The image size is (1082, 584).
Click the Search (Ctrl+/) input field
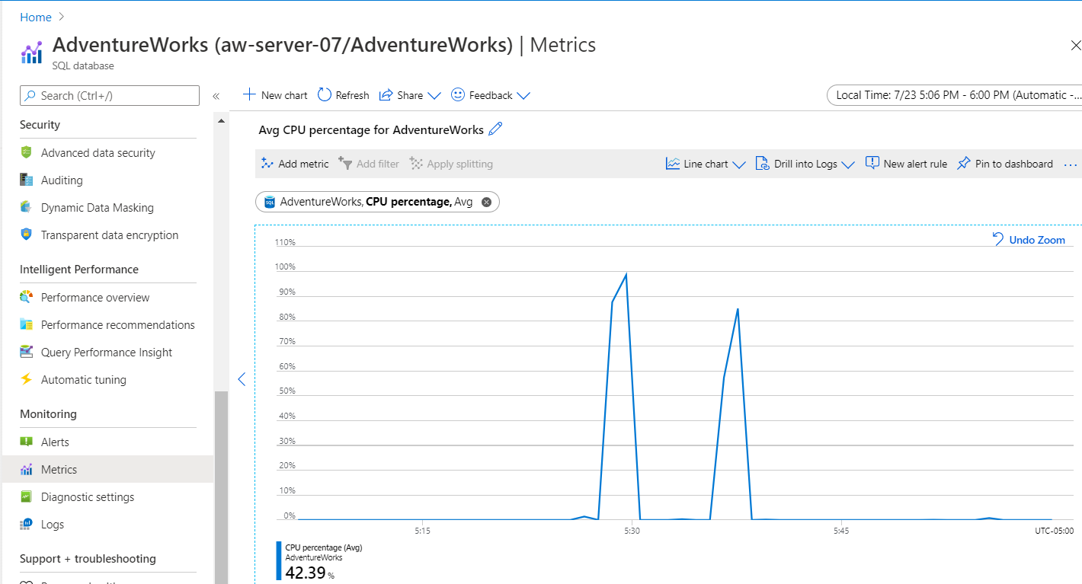(x=110, y=95)
